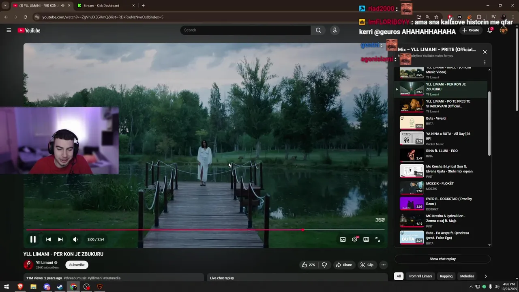Open the tab search dropdown arrow

coord(5,6)
